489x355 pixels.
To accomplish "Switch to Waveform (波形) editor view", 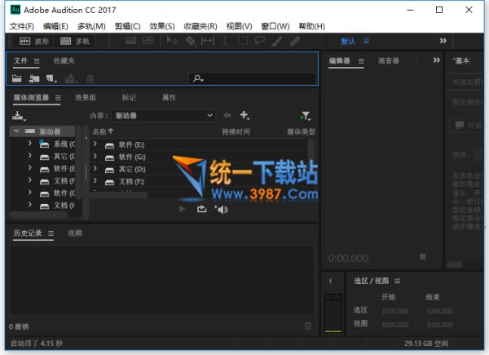I will [x=34, y=42].
